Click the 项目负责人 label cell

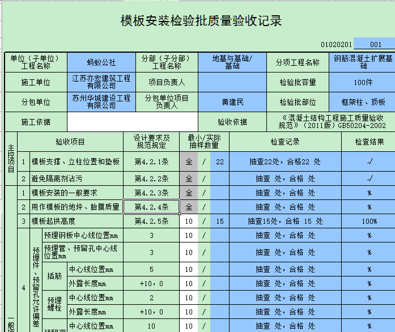click(167, 82)
